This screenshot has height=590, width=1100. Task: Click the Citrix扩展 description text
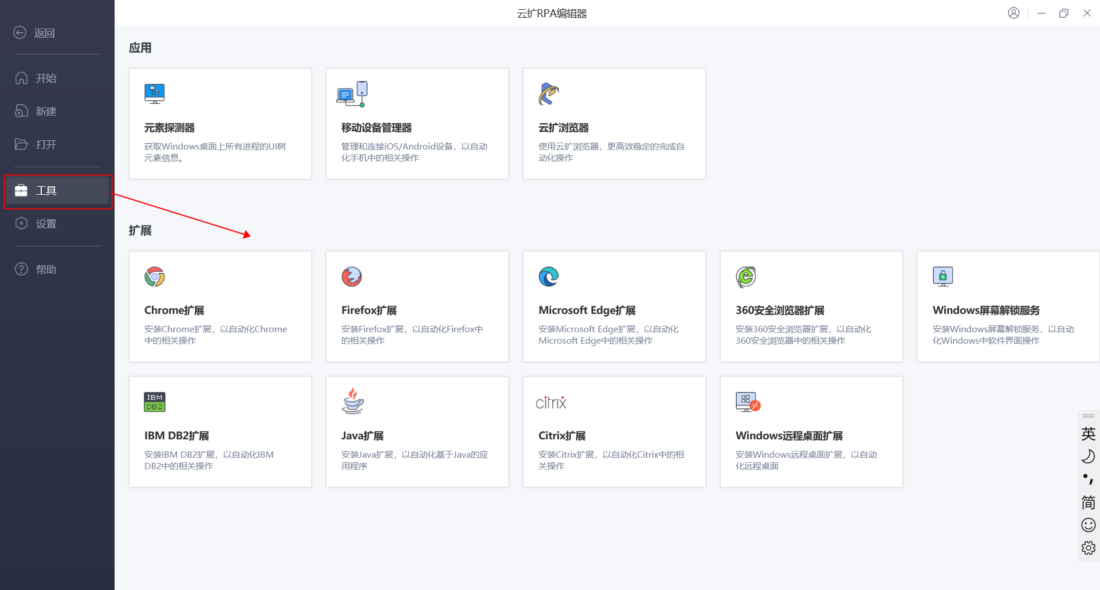point(611,461)
